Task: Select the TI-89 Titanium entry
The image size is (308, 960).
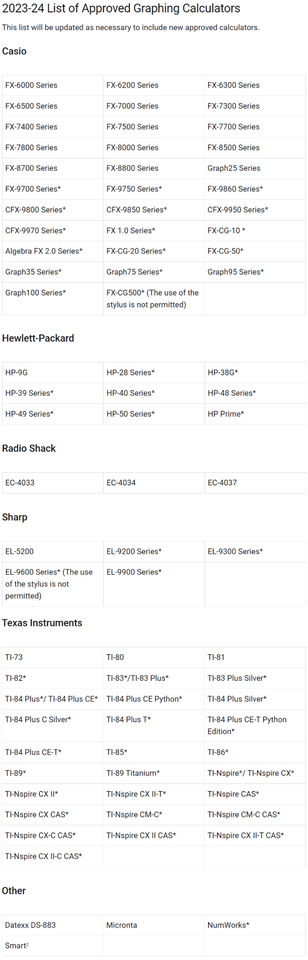Action: 154,774
